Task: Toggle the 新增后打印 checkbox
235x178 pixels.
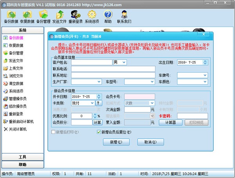Action: (x=53, y=132)
